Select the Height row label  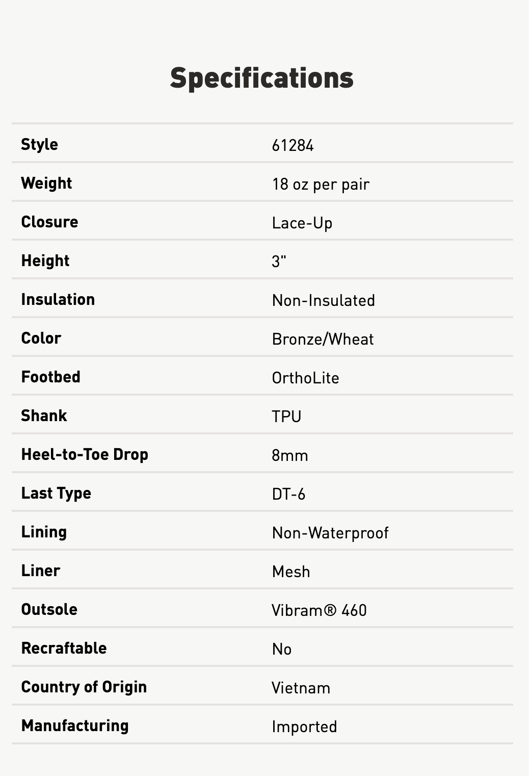[45, 261]
